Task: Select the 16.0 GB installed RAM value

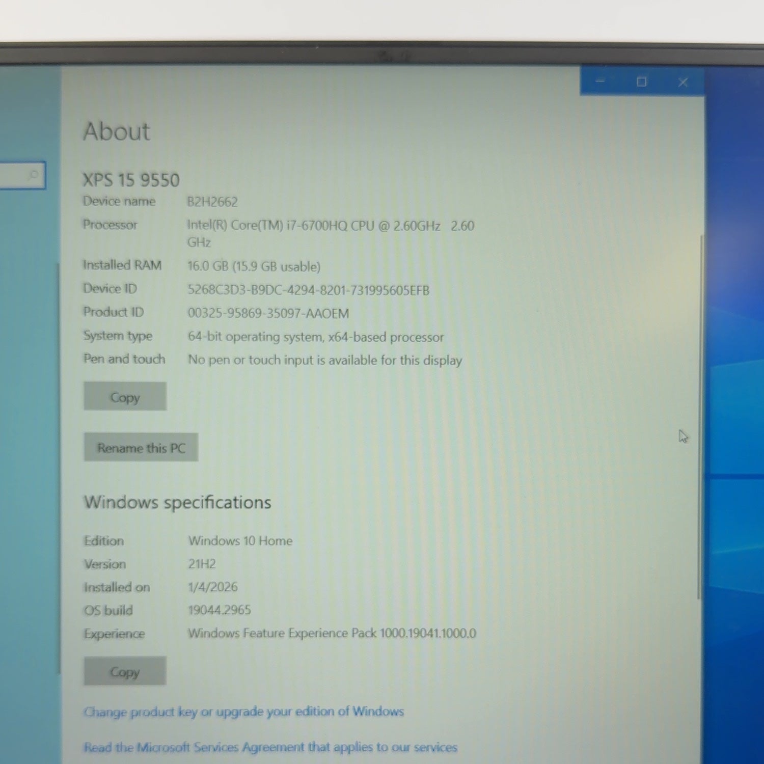Action: 254,266
